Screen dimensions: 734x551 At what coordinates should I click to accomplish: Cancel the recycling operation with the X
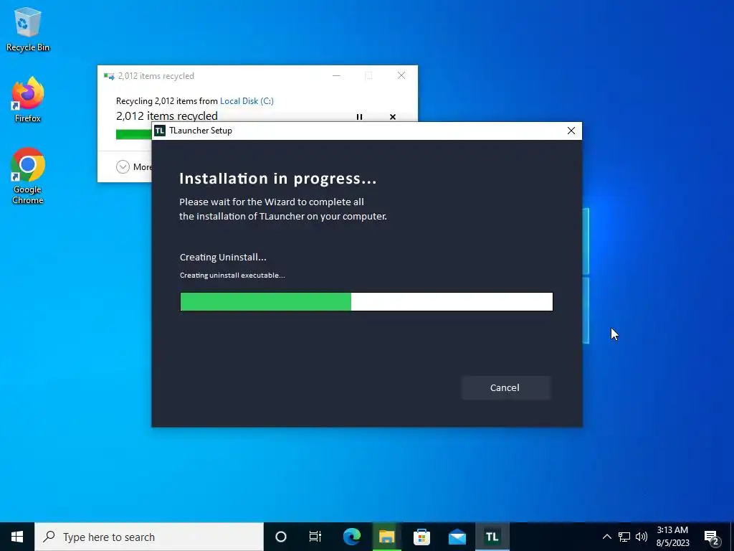[392, 117]
